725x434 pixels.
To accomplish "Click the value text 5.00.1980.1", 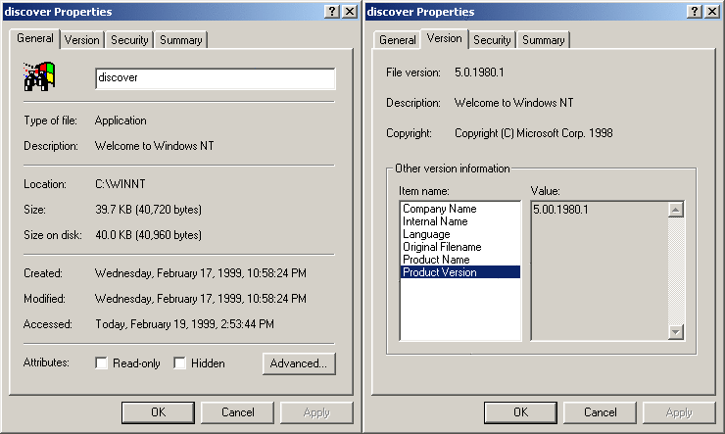I will click(x=560, y=210).
